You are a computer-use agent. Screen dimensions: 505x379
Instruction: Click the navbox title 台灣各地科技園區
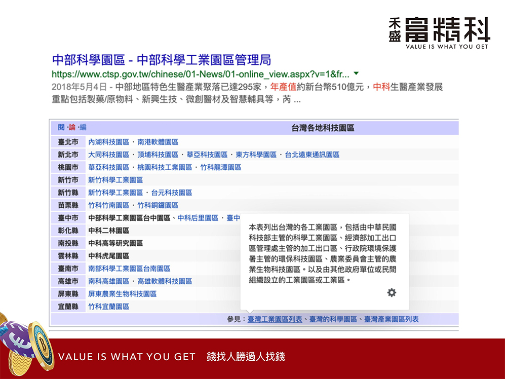coord(323,128)
